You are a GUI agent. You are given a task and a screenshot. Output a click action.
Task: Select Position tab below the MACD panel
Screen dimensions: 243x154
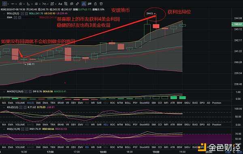click(217, 103)
